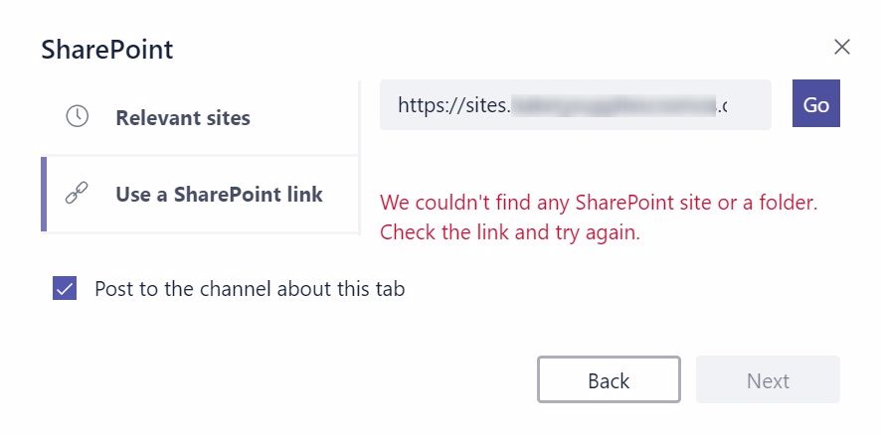Click the clock icon beside Relevant sites
Screen dimensions: 881x435
coord(77,117)
